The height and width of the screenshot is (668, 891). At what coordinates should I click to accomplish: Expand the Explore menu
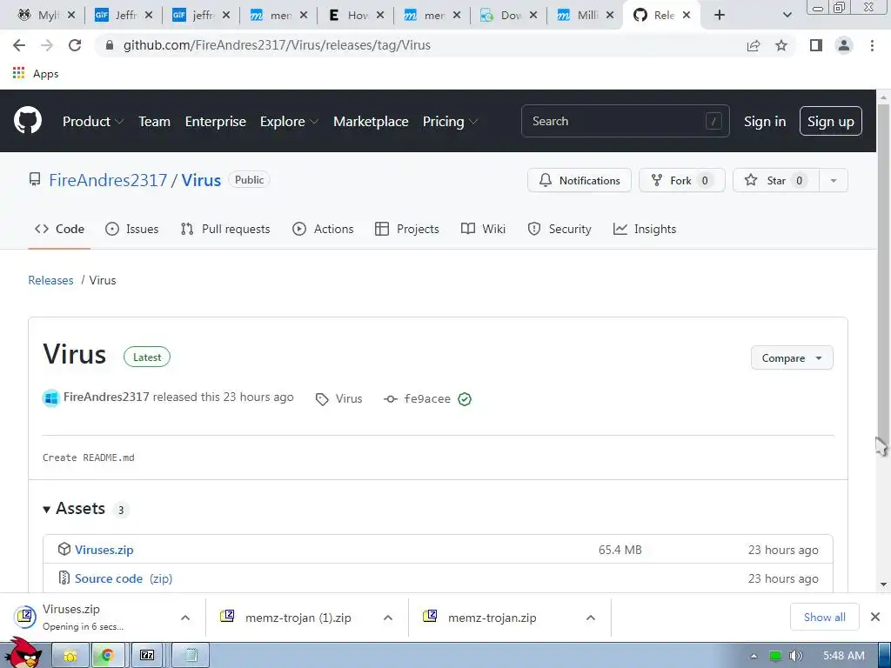pos(289,122)
